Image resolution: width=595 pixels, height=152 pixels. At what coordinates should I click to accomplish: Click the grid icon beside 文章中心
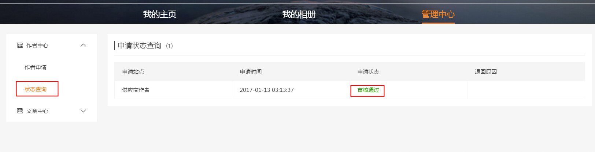(x=20, y=111)
